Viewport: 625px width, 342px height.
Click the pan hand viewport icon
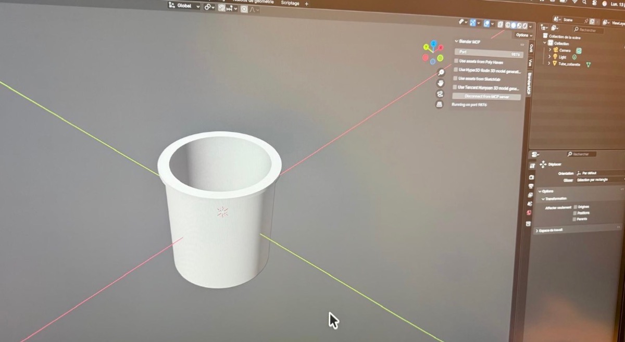coord(441,83)
